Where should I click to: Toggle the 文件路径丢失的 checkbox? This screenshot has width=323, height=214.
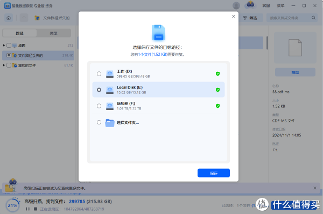9,55
